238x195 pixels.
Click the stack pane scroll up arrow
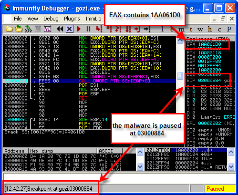point(231,152)
